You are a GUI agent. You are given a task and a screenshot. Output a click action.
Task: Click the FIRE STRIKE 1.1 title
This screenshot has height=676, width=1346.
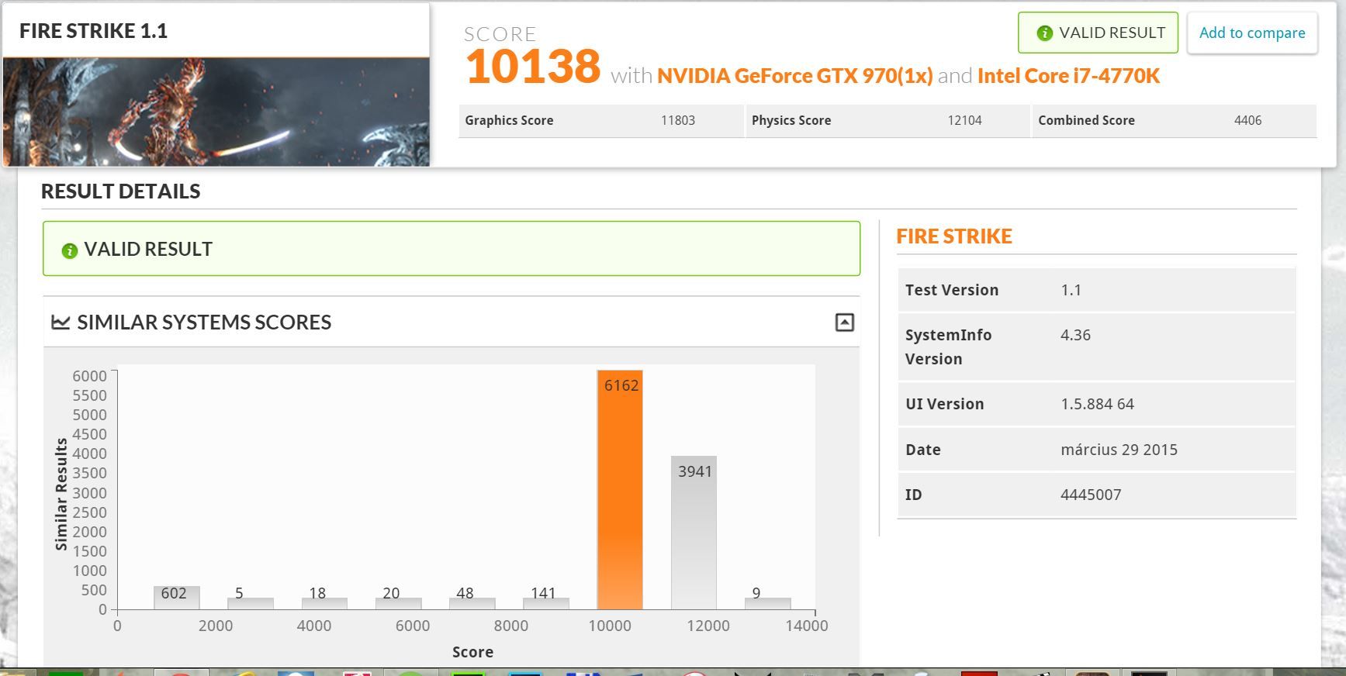(x=93, y=31)
